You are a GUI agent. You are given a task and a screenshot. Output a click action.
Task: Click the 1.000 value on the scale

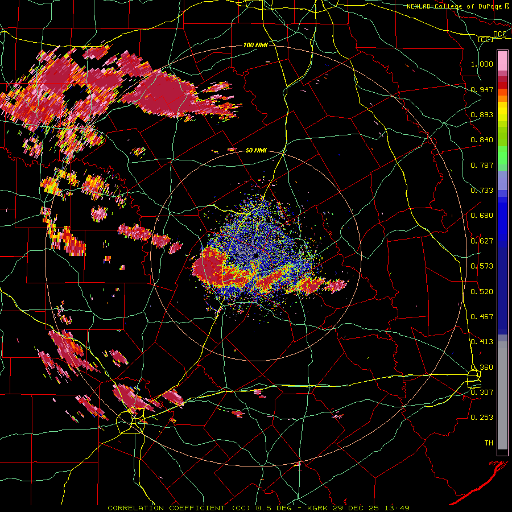pyautogui.click(x=482, y=64)
